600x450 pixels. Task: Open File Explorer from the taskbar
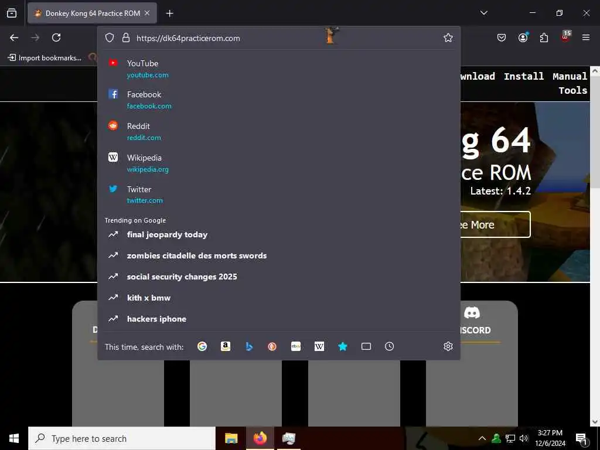point(231,438)
